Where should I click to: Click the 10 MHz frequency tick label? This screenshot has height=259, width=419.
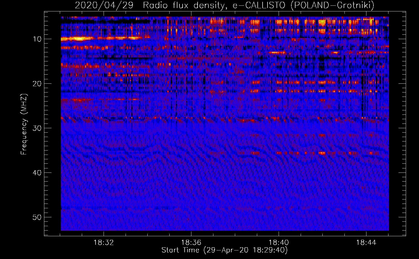click(37, 39)
